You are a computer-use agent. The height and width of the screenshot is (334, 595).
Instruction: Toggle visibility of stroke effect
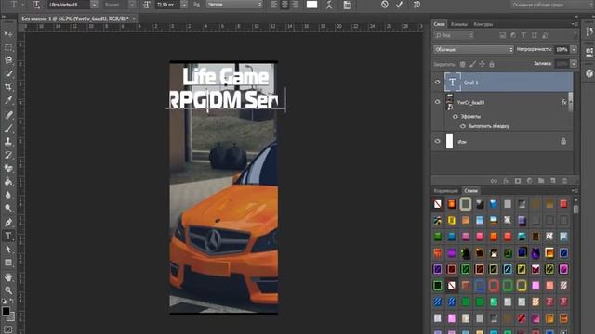[x=463, y=126]
